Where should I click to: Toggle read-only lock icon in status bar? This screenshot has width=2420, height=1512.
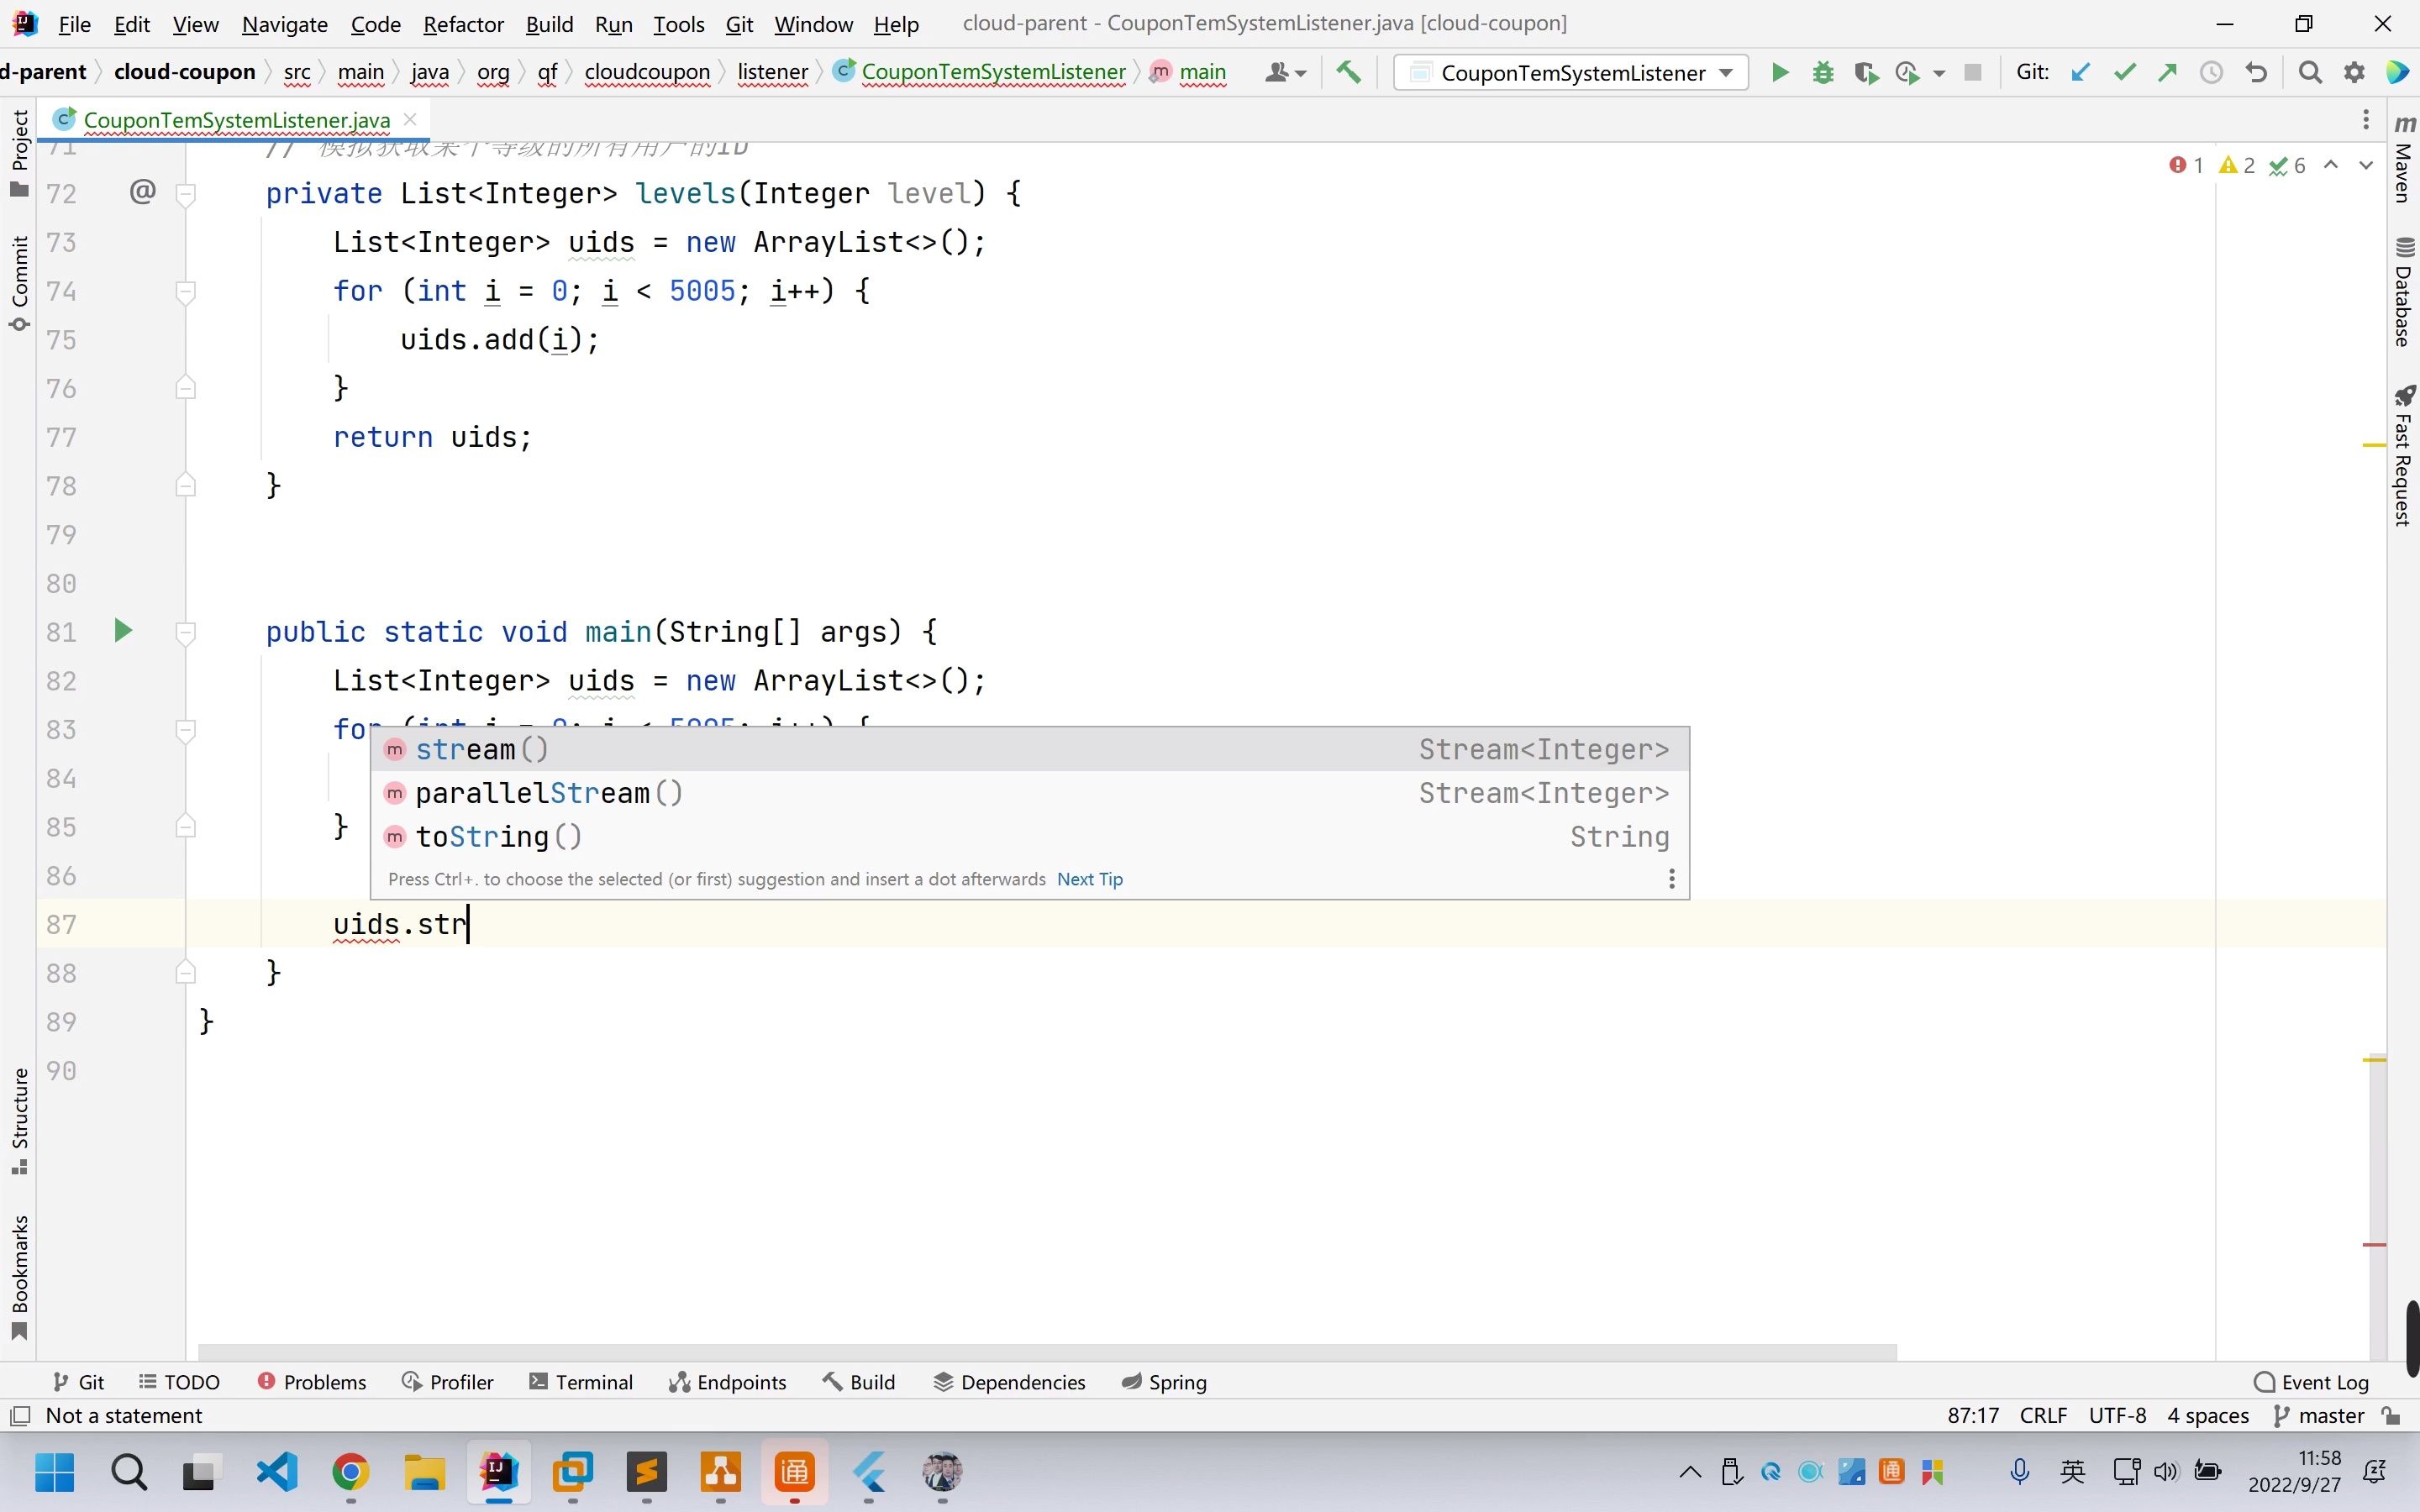coord(2391,1415)
